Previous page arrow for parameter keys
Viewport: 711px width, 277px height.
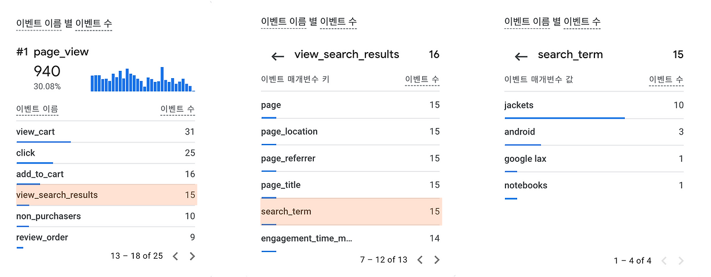420,260
